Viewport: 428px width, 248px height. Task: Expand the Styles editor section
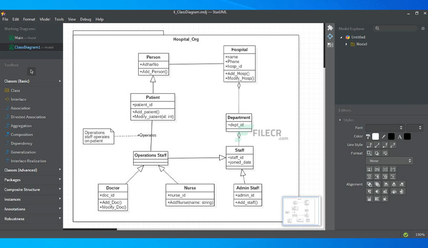(340, 120)
